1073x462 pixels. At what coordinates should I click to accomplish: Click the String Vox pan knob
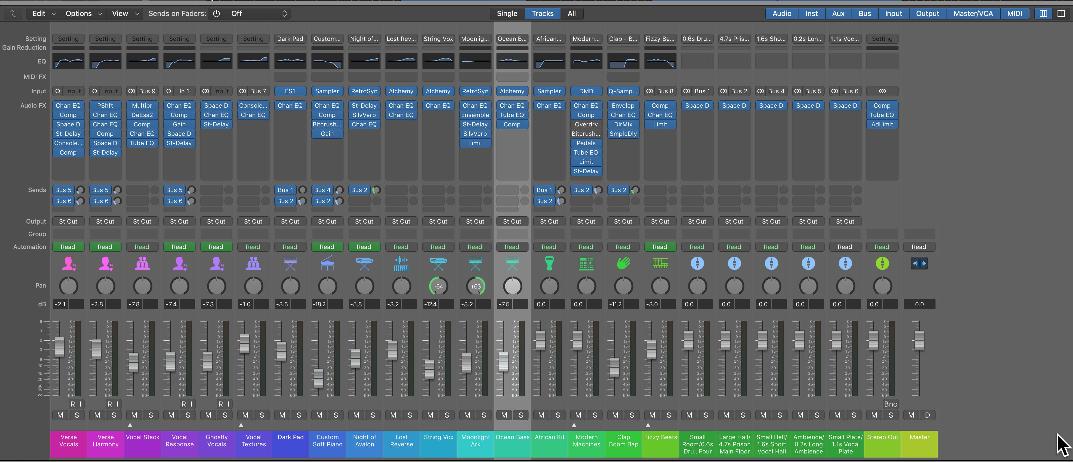(x=438, y=286)
